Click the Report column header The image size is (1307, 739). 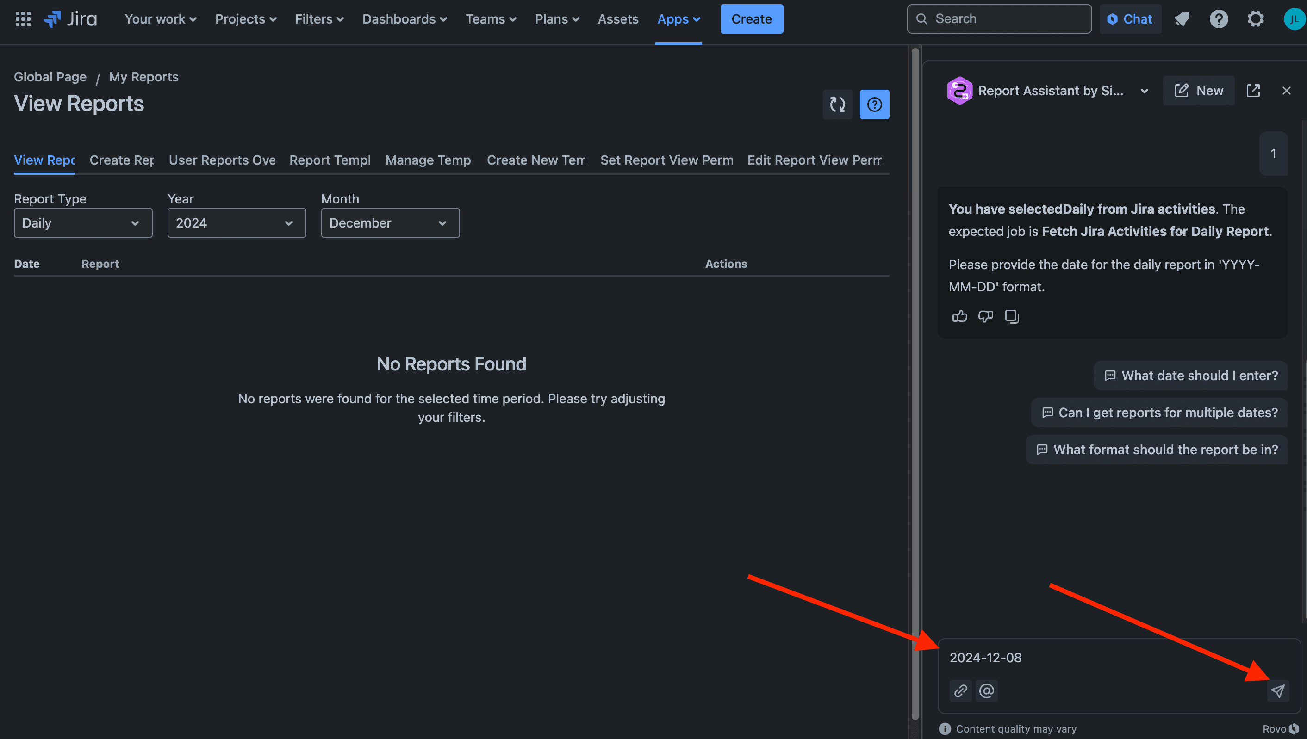(100, 264)
